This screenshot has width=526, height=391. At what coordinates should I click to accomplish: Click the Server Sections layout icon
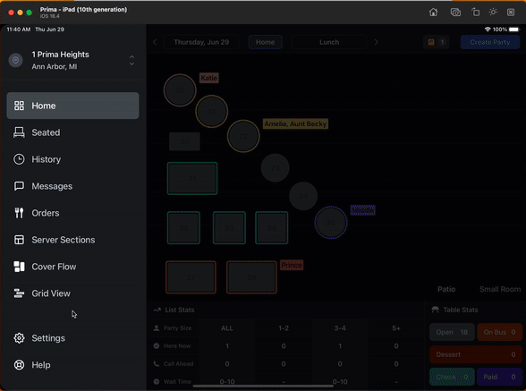point(19,240)
